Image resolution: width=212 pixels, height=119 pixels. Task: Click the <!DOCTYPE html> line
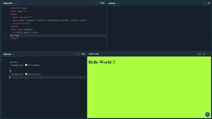click(19, 8)
